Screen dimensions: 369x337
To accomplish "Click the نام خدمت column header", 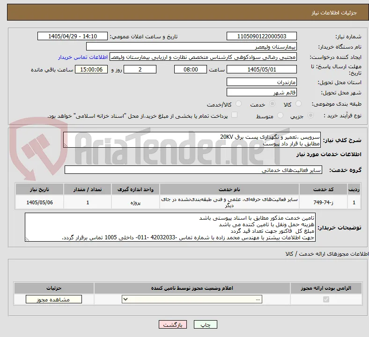I will [x=229, y=189].
